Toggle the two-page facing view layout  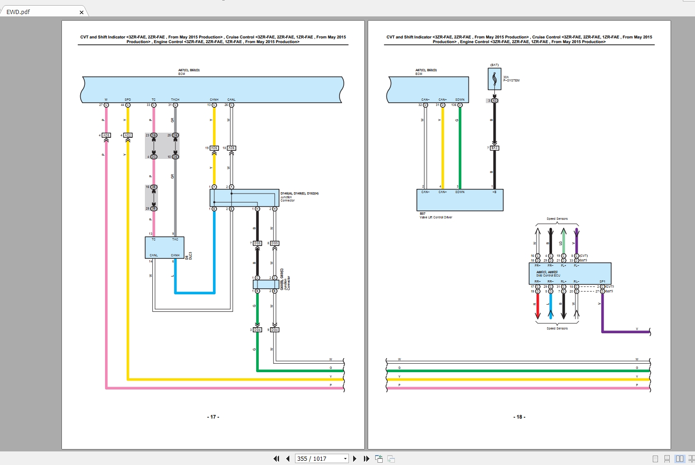click(x=680, y=458)
